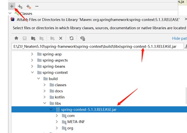Expand the org package folder

point(57,128)
